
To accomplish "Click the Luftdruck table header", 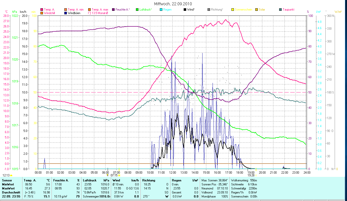I will (x=90, y=180).
